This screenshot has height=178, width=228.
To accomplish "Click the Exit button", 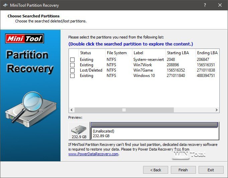I will pyautogui.click(x=211, y=170).
